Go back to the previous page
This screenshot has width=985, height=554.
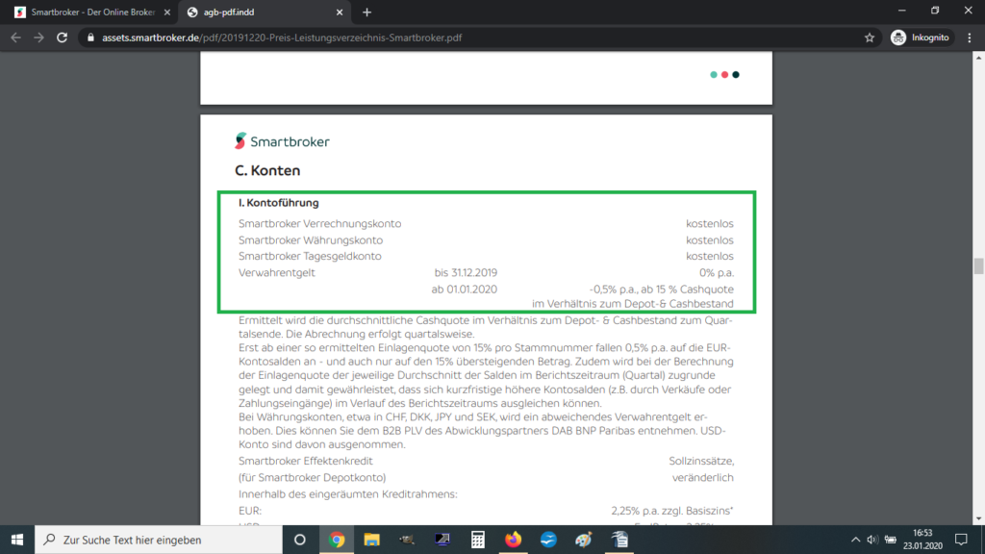(x=15, y=38)
